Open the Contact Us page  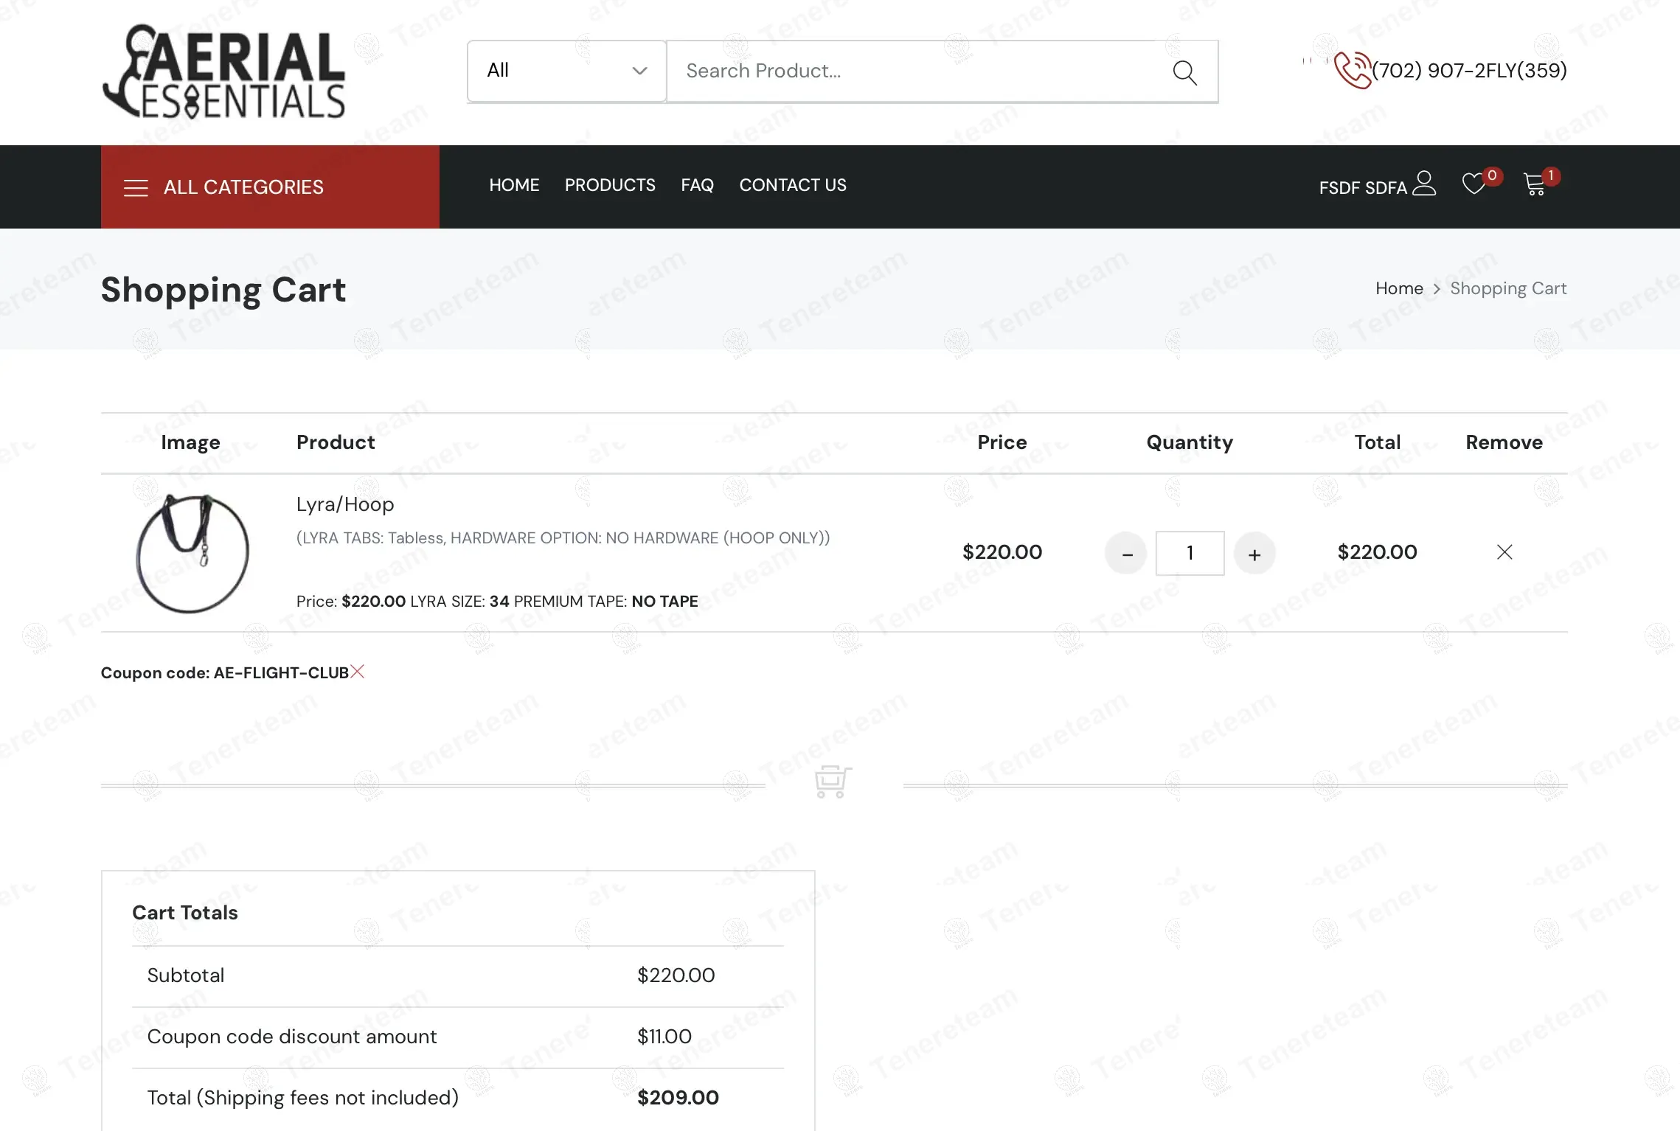[793, 185]
